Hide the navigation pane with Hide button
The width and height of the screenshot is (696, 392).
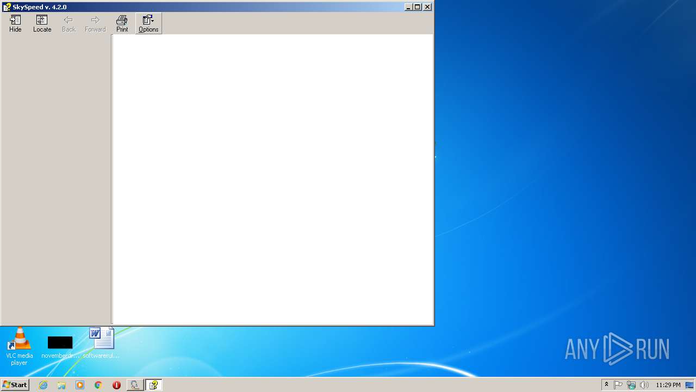point(15,23)
